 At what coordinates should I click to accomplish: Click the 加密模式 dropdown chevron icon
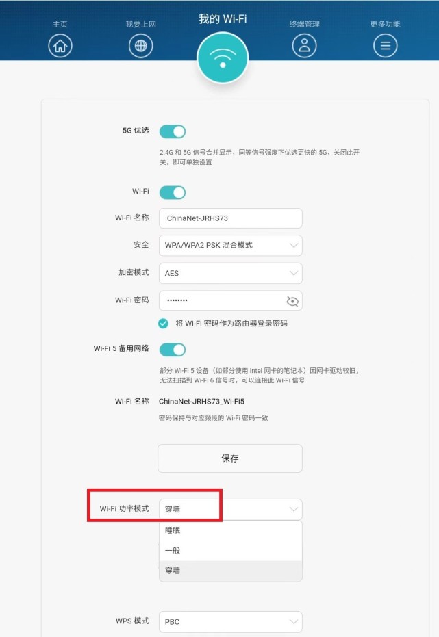292,273
